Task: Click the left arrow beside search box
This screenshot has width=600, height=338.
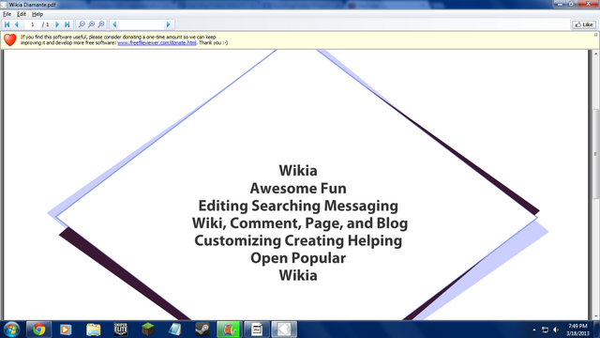Action: 114,24
